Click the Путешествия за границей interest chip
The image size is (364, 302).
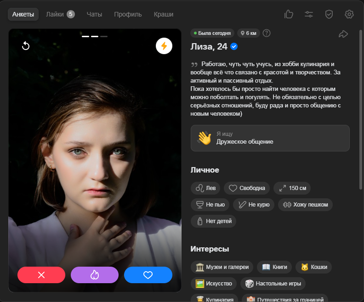(x=285, y=298)
